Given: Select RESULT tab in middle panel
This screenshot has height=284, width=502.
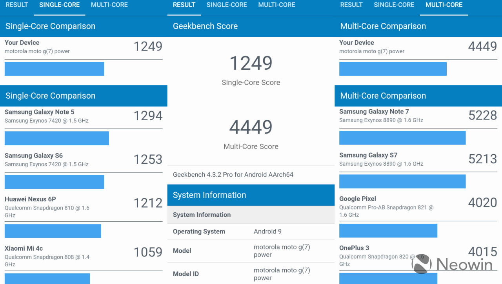Looking at the screenshot, I should click(x=184, y=5).
